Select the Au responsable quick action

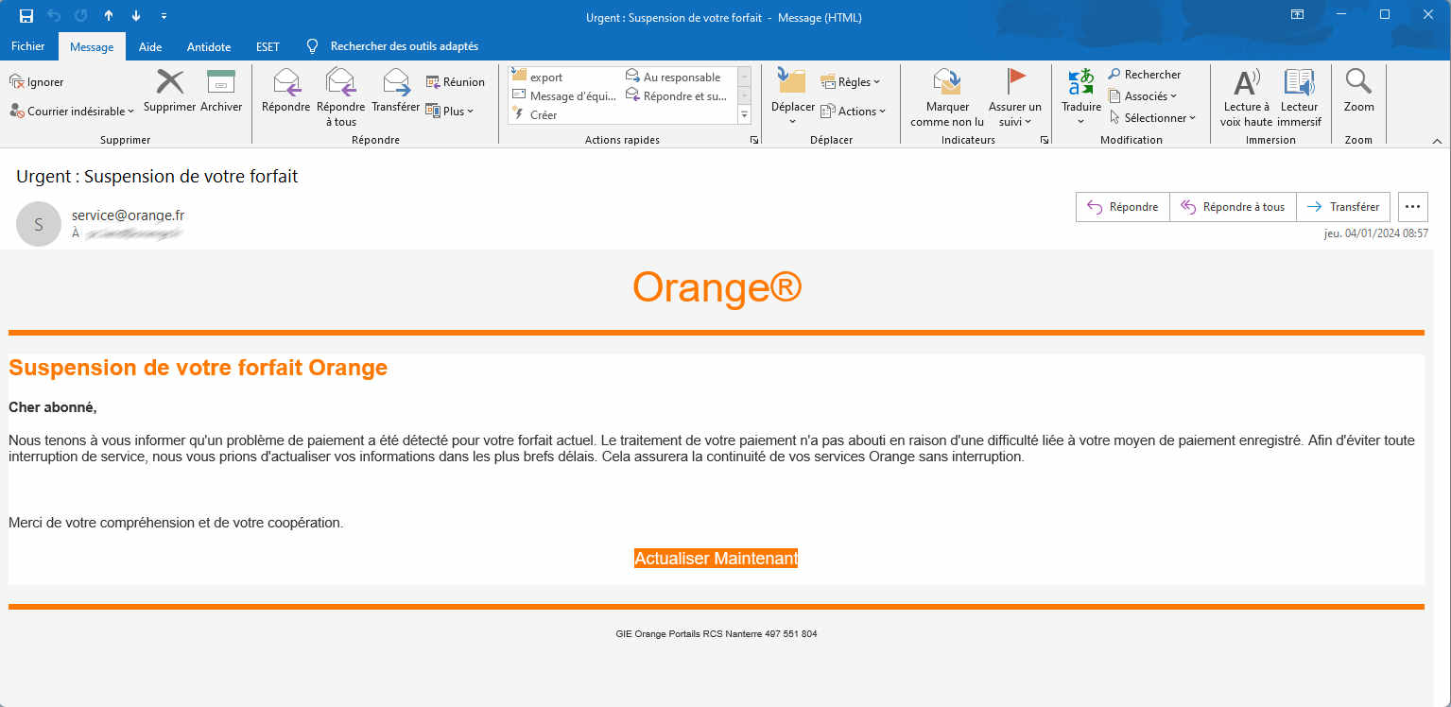coord(674,77)
